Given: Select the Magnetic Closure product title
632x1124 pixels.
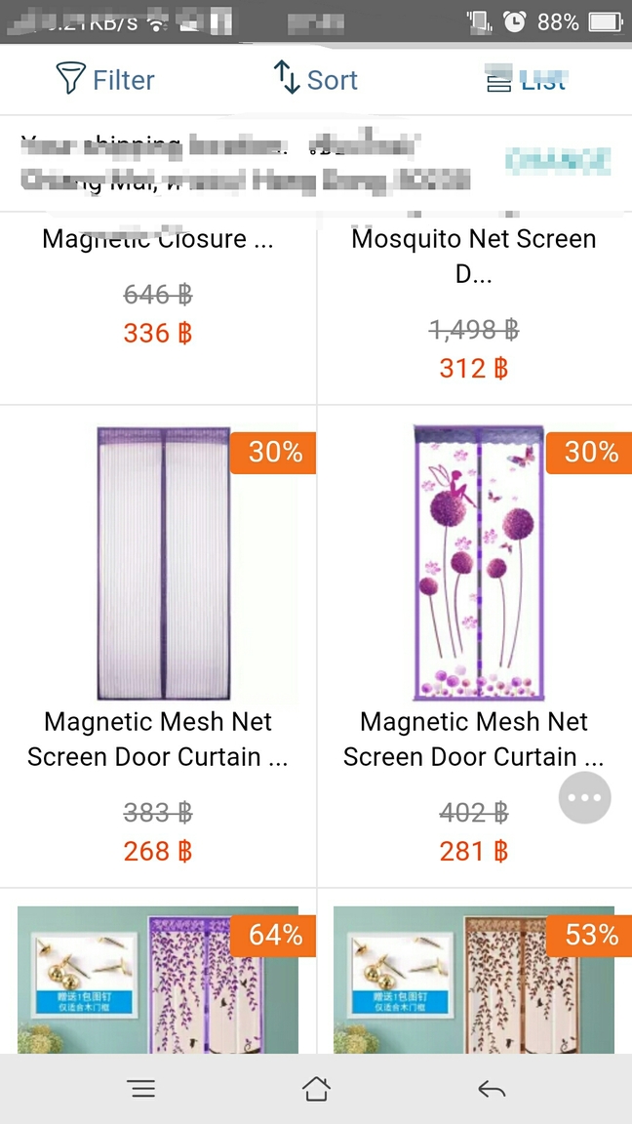Looking at the screenshot, I should (x=158, y=238).
